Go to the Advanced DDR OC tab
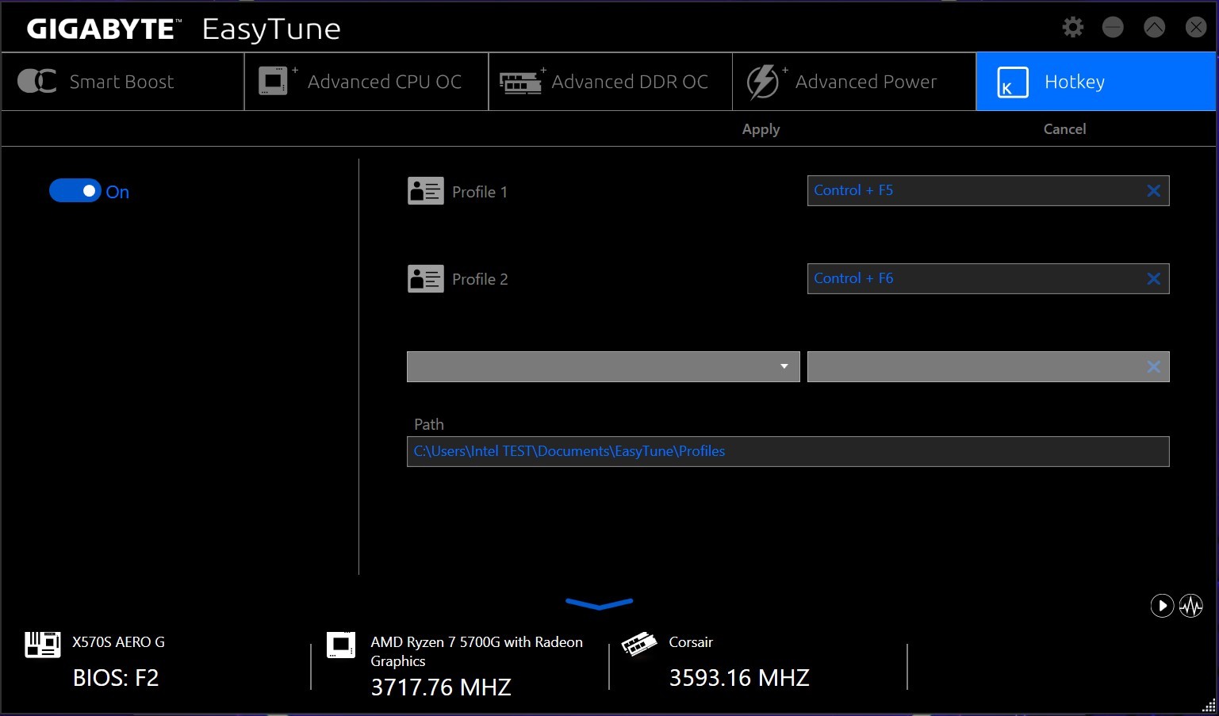 click(x=610, y=82)
